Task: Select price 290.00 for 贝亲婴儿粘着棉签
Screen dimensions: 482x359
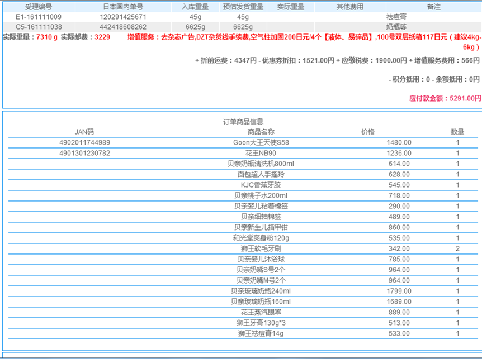Action: [x=399, y=206]
